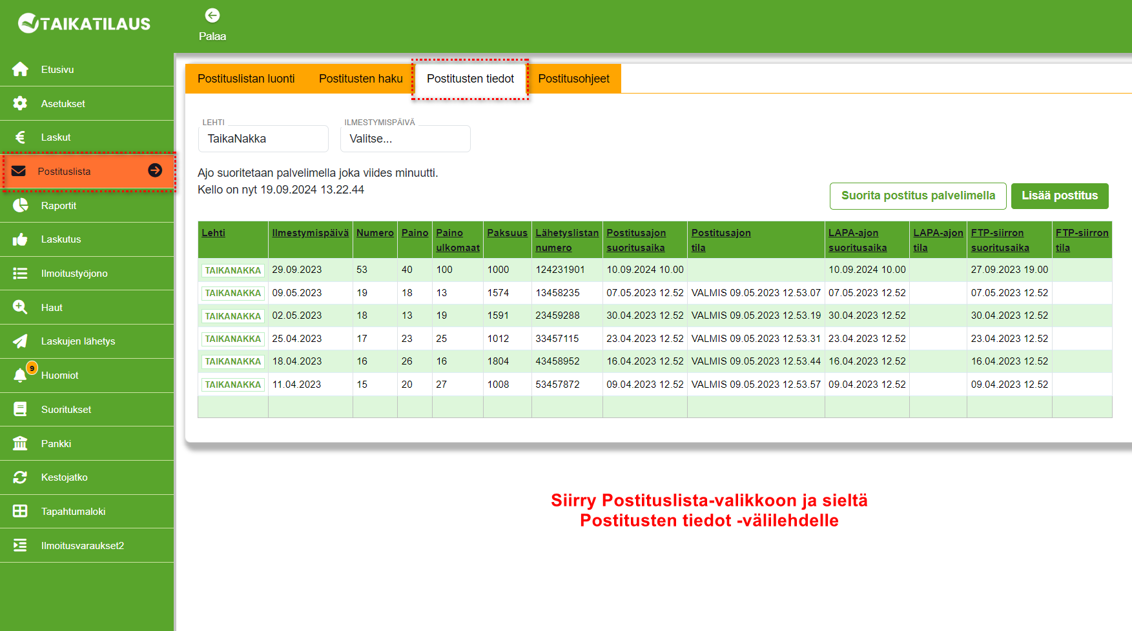Click TAIKANAKKA tag in 25.04.2023 row

tap(233, 339)
